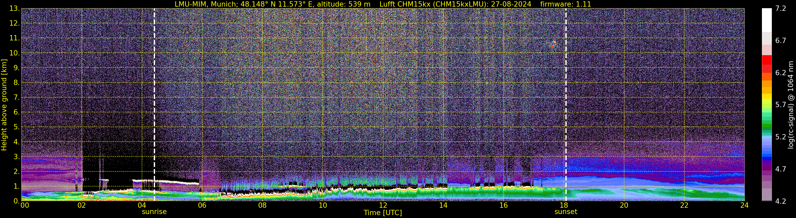The image size is (796, 218).
Task: Click the '5.' height tick label
Action: pyautogui.click(x=17, y=127)
